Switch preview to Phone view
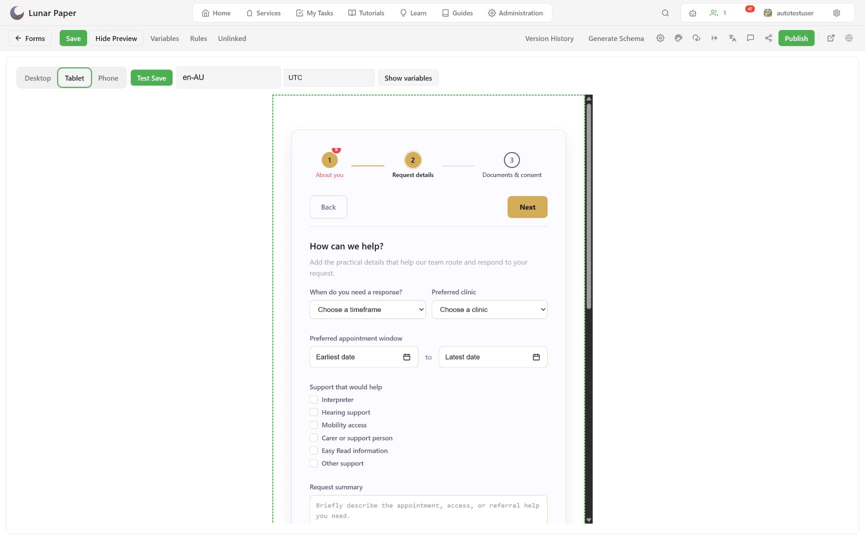Image resolution: width=865 pixels, height=540 pixels. click(108, 78)
